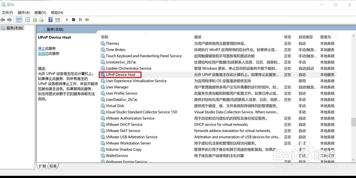Click the gear icon of VMware NAT Service
Viewport: 356px width, 178px height.
[103, 131]
